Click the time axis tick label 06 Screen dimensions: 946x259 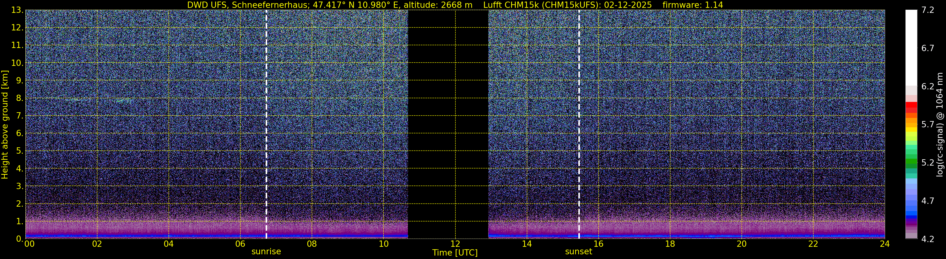(x=240, y=244)
